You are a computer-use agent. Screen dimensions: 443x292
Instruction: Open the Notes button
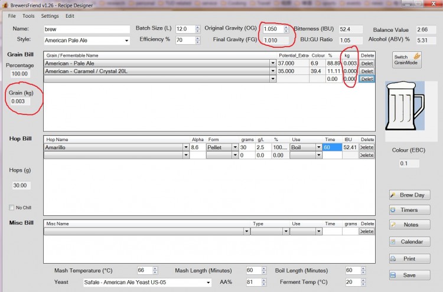click(x=410, y=225)
